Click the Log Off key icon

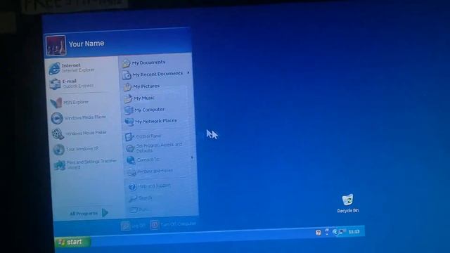[x=125, y=226]
